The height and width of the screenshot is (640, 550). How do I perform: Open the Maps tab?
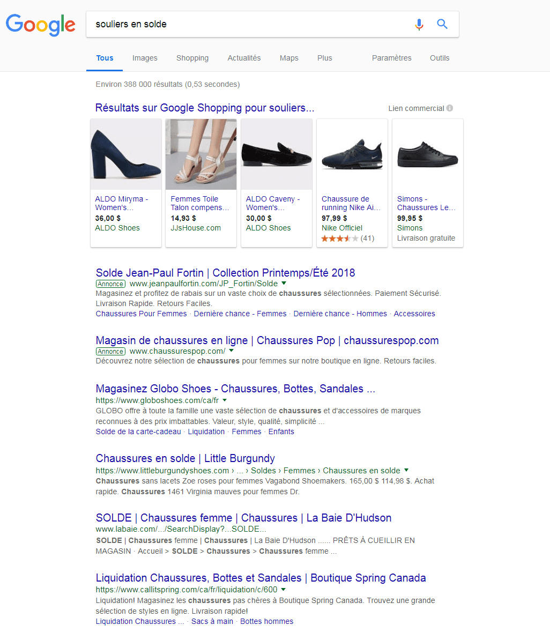(x=289, y=58)
